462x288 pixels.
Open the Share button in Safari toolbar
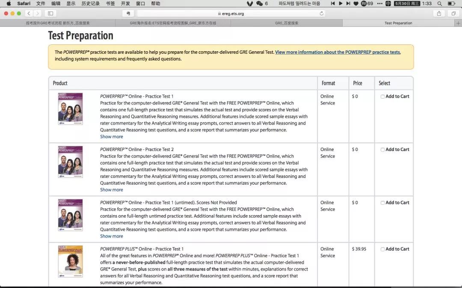[x=439, y=14]
